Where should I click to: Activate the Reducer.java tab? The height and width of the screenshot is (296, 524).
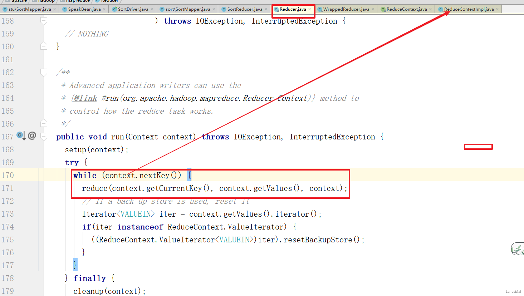click(293, 9)
